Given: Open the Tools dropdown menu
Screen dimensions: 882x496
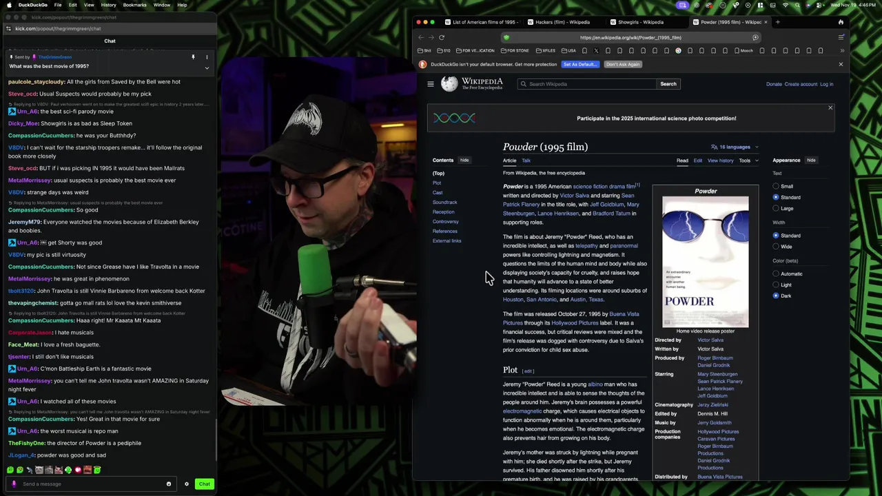Looking at the screenshot, I should point(748,161).
